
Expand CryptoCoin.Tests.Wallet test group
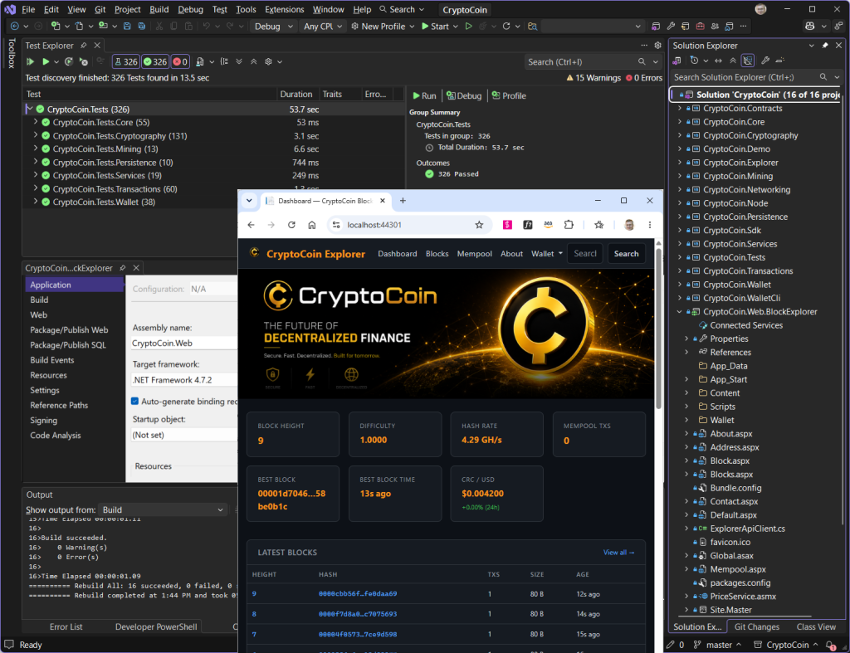click(36, 202)
